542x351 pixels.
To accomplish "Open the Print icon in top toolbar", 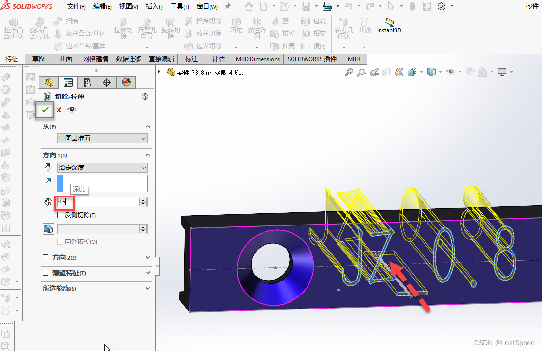I will (x=327, y=6).
